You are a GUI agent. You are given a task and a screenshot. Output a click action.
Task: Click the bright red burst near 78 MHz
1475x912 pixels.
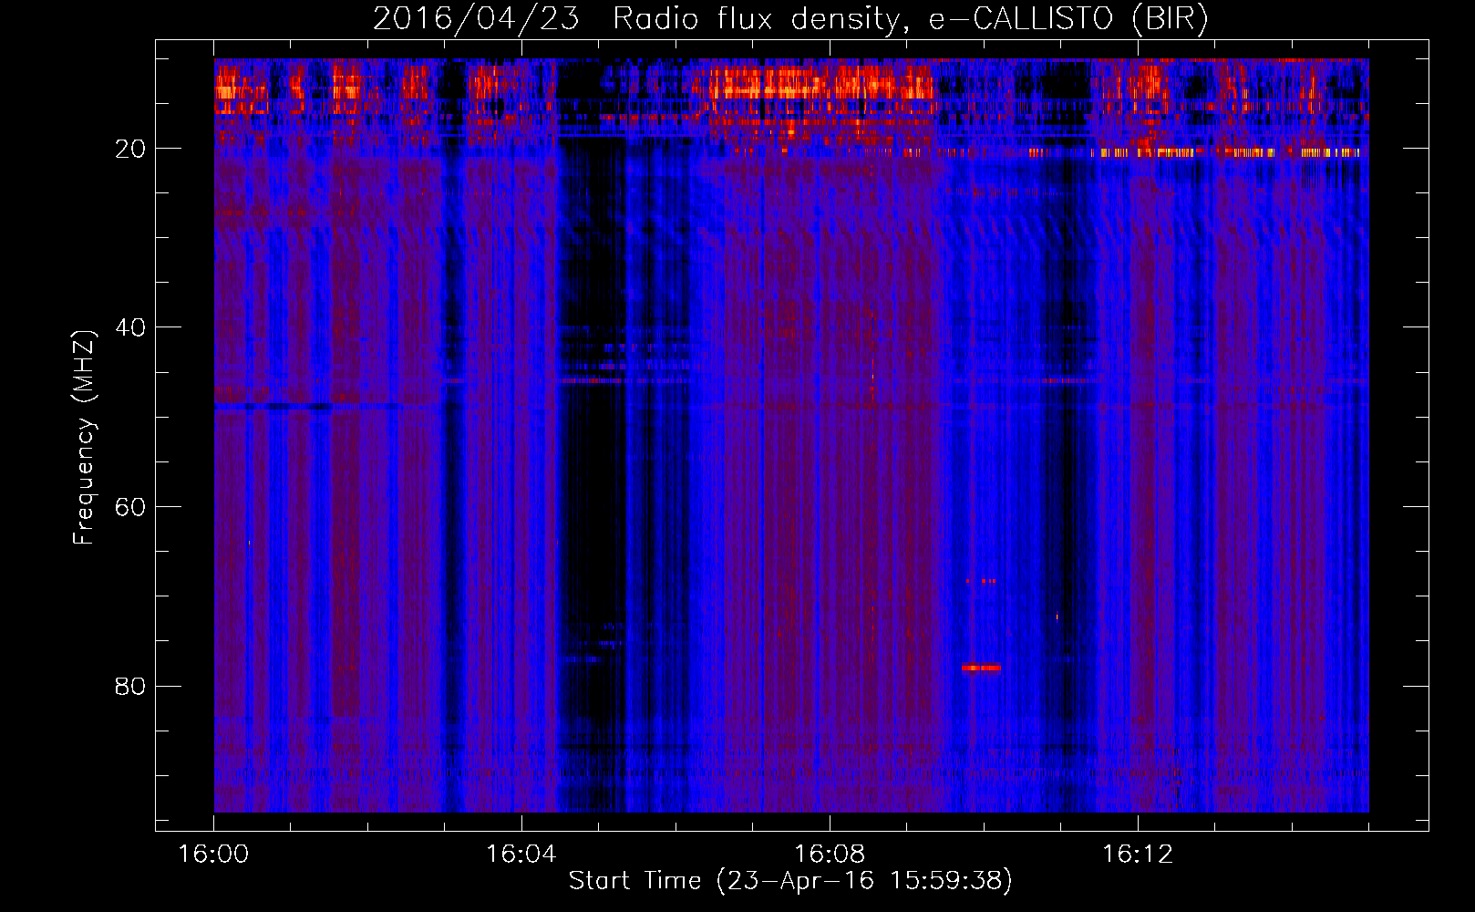click(x=981, y=668)
